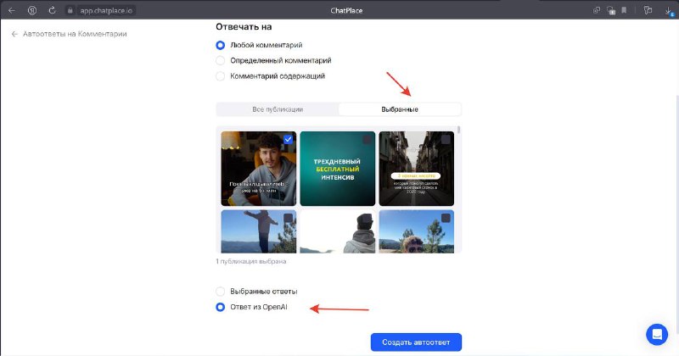Screen dimensions: 679x356
Task: Open the narrow street photo thumbnail
Action: point(417,169)
